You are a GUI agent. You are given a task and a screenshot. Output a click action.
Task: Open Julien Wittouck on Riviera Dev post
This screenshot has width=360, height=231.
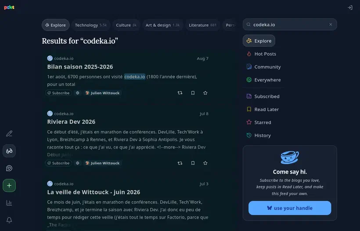pyautogui.click(x=102, y=163)
